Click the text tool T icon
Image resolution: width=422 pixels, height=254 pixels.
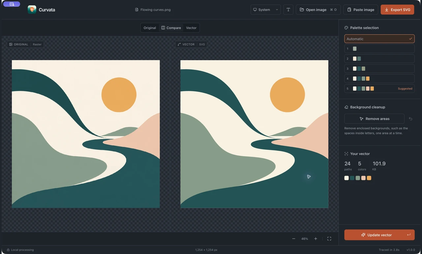pyautogui.click(x=288, y=10)
